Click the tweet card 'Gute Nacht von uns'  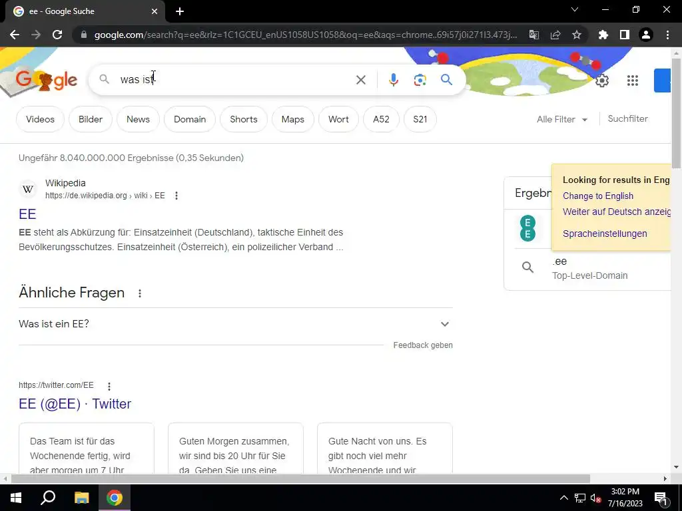385,448
